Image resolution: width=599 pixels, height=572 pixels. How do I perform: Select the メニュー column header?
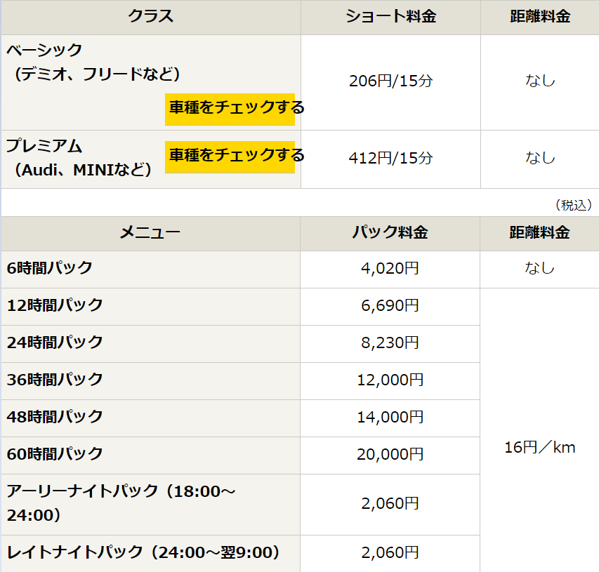[150, 233]
